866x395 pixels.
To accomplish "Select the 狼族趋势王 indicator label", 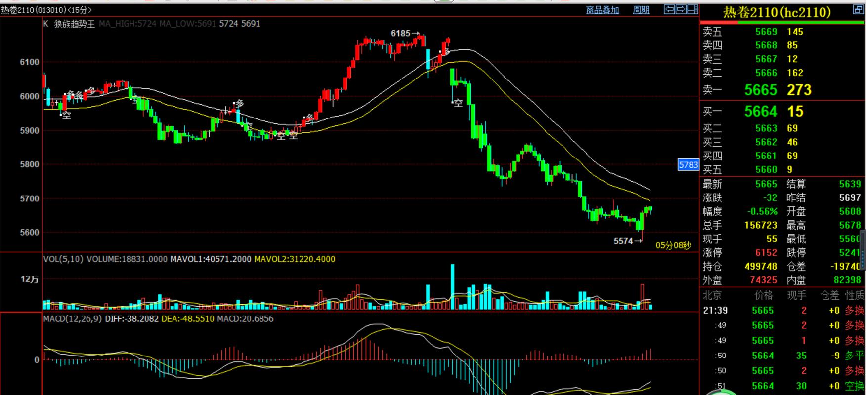I will pos(74,24).
